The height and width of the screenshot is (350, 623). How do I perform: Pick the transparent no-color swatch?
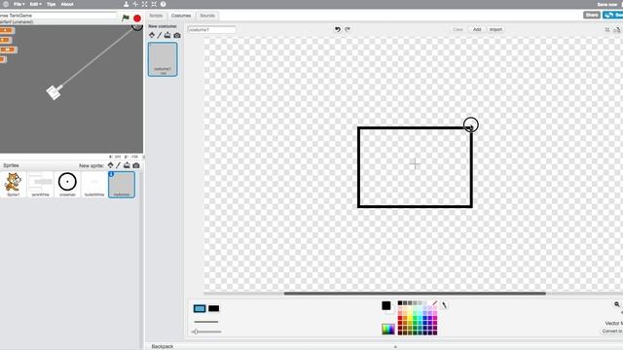(435, 303)
